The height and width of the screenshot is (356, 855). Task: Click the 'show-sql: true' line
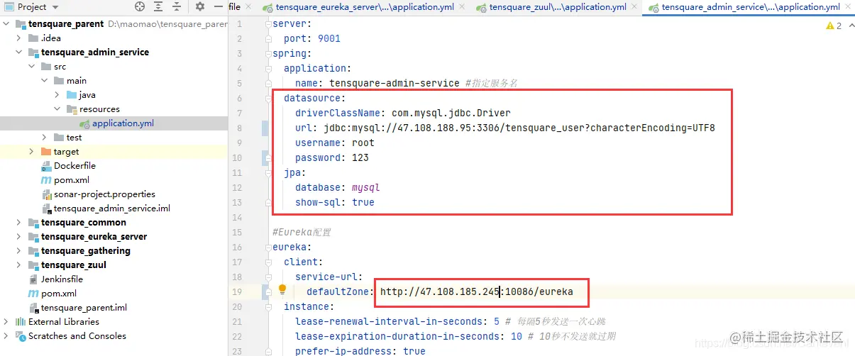(x=335, y=202)
